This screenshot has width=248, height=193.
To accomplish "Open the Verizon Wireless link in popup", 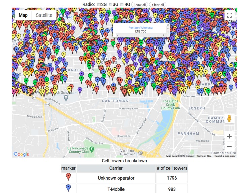I will (141, 28).
